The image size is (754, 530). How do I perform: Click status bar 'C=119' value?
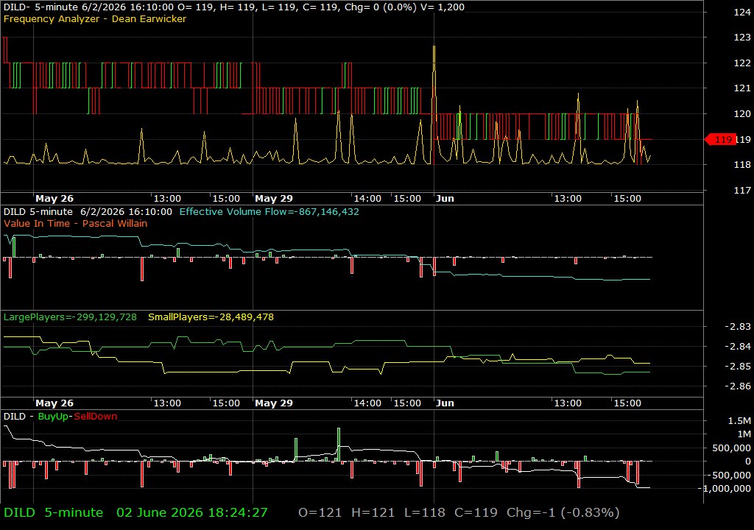click(476, 512)
